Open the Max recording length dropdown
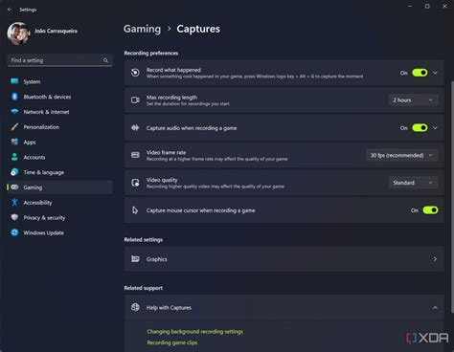The width and height of the screenshot is (454, 352). 413,100
